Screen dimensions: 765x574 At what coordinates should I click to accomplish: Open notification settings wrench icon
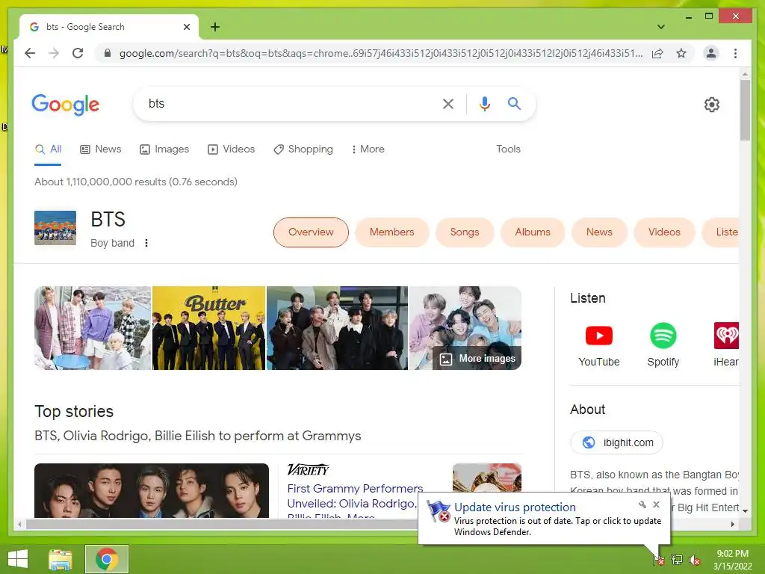(642, 504)
